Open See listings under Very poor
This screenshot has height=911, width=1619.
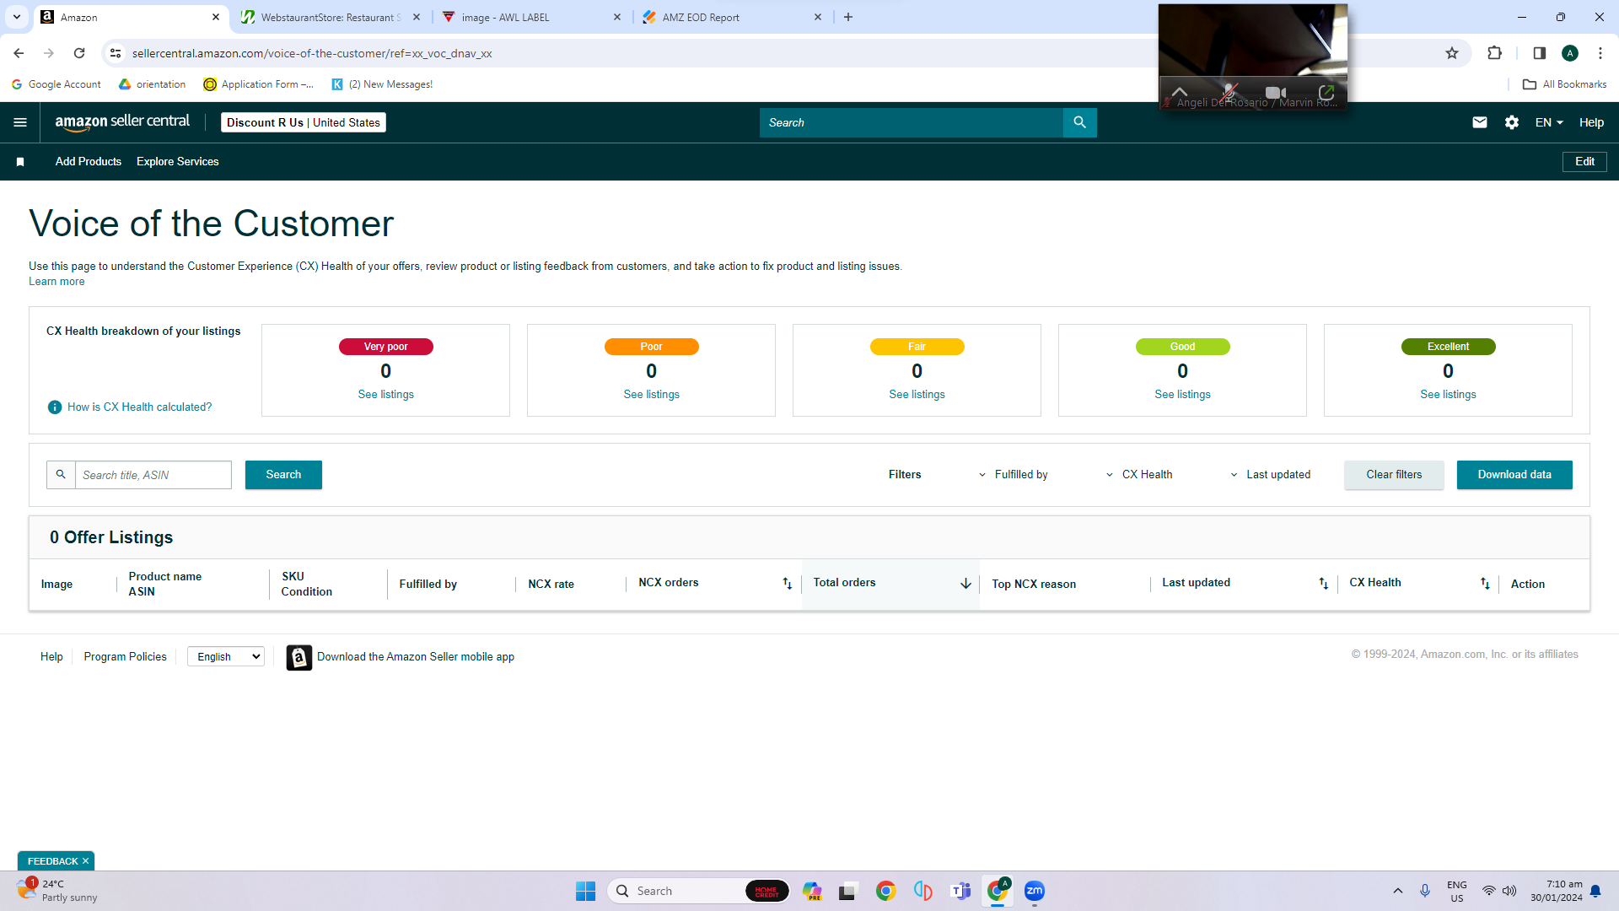pos(386,395)
